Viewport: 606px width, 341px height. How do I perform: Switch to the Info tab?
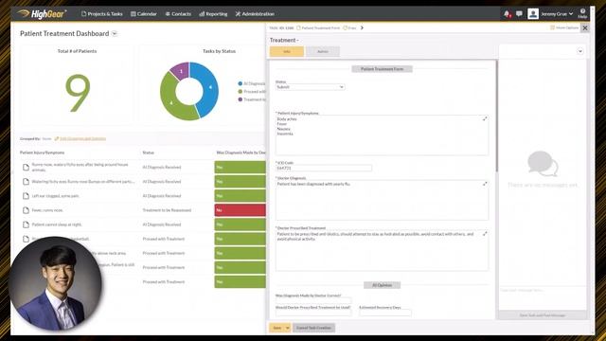(287, 51)
